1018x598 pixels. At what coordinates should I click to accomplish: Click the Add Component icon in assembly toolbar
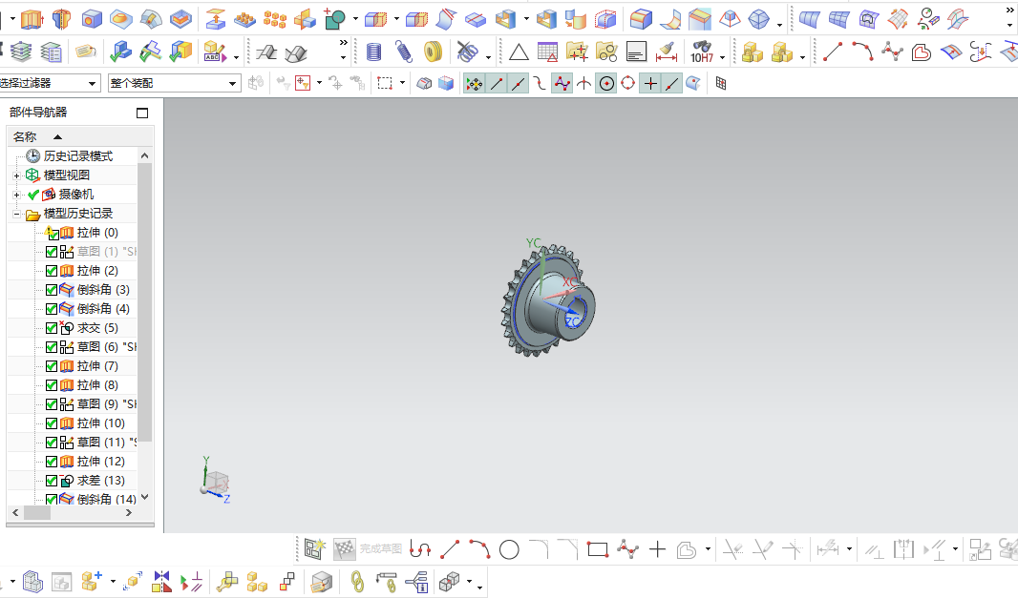[91, 582]
